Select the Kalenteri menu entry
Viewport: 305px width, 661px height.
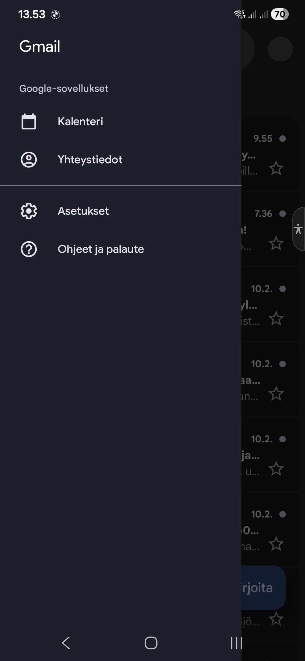coord(80,121)
